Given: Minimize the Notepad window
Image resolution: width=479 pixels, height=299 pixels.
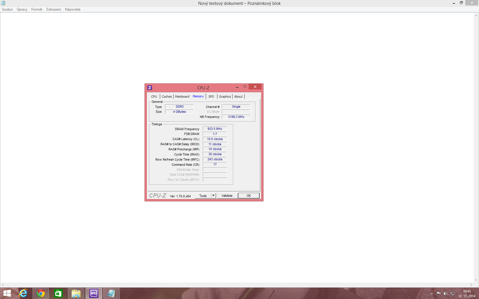Looking at the screenshot, I should tap(454, 3).
